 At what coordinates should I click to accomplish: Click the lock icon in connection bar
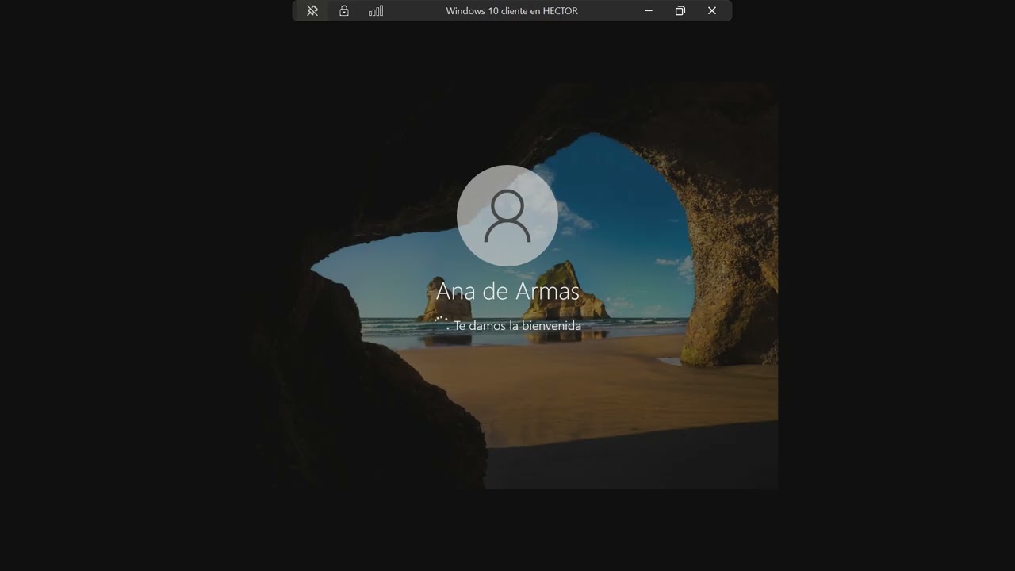click(344, 11)
